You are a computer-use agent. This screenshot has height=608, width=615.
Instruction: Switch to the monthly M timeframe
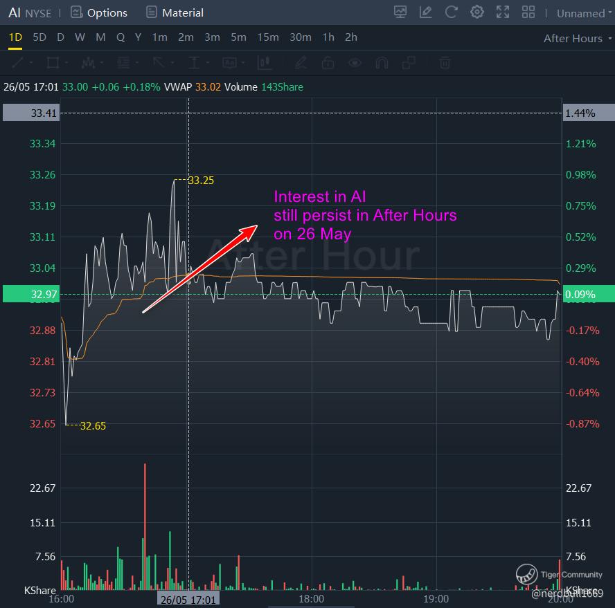[100, 37]
